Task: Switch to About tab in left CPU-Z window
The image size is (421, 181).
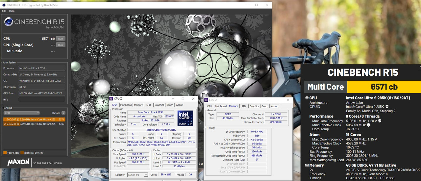Action: pyautogui.click(x=179, y=105)
